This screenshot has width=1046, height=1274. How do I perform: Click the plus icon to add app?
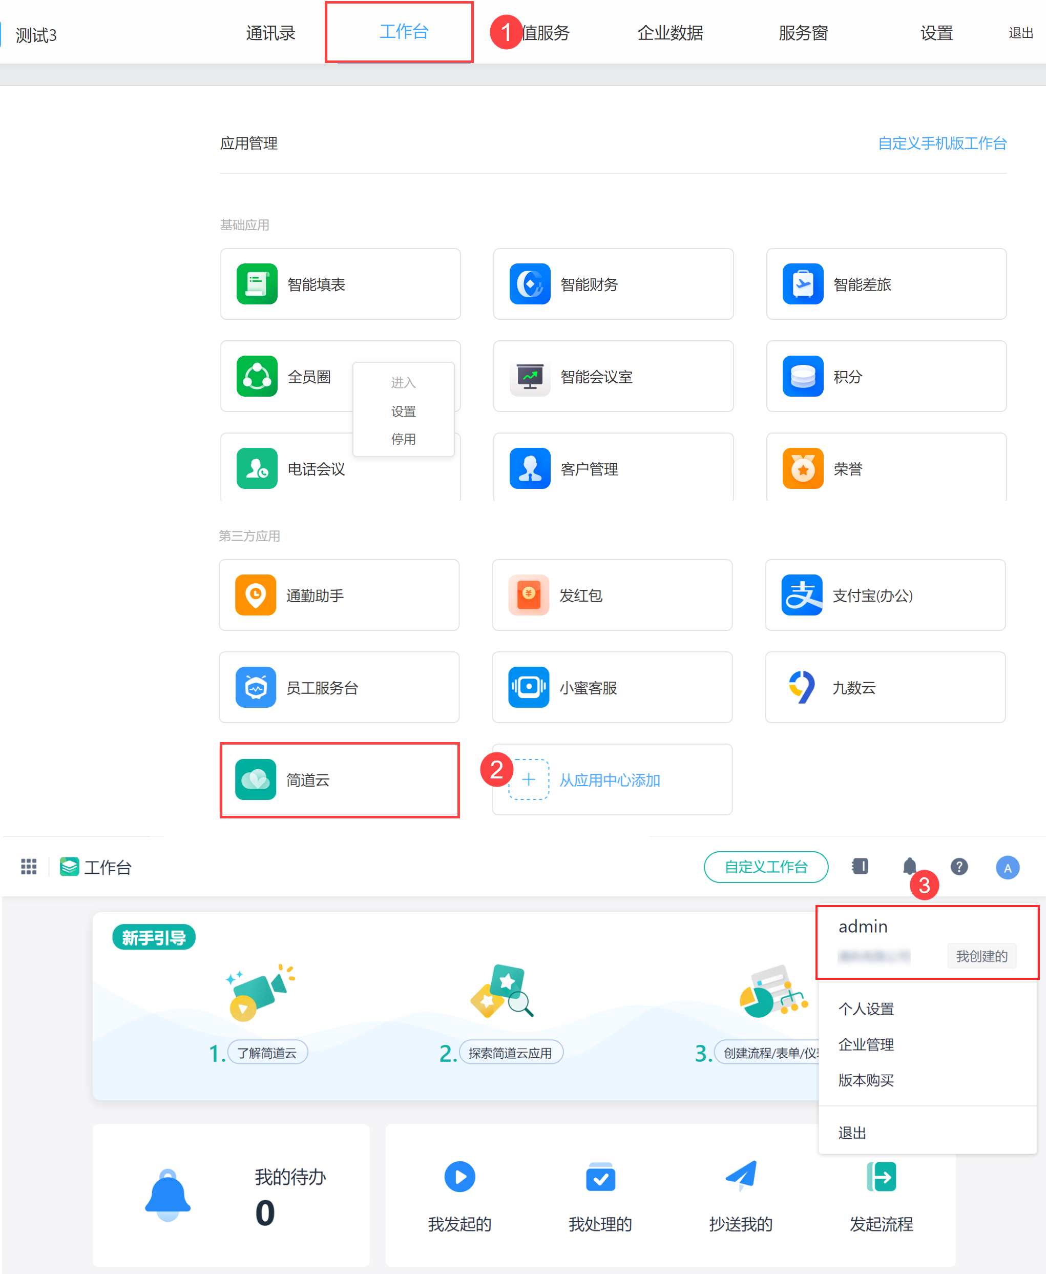coord(529,779)
